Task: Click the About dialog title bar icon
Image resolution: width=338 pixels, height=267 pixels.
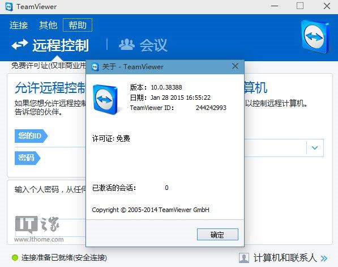Action: click(95, 67)
